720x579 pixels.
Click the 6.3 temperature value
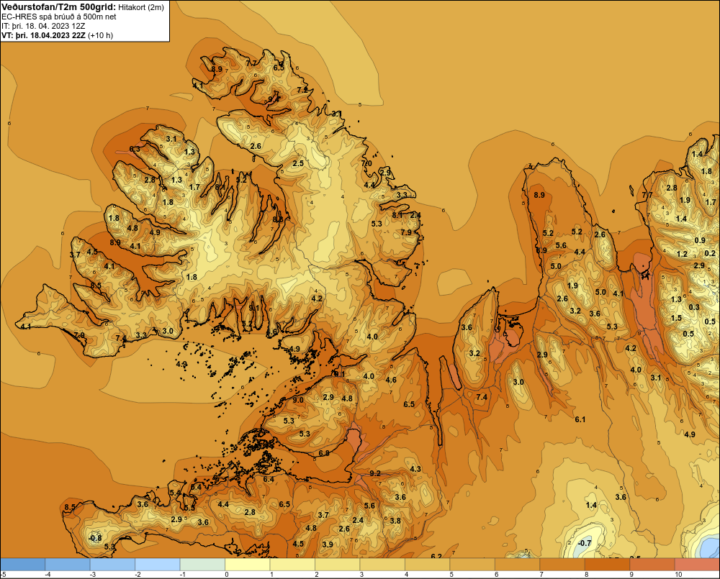135,149
